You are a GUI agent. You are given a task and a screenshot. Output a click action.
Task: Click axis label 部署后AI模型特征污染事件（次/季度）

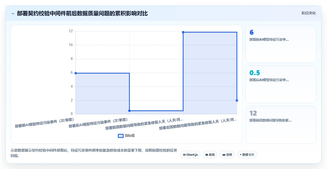[x=98, y=123]
